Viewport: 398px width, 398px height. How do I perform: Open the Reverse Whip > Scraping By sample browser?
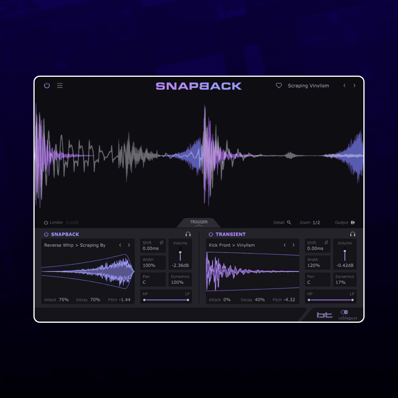[75, 245]
